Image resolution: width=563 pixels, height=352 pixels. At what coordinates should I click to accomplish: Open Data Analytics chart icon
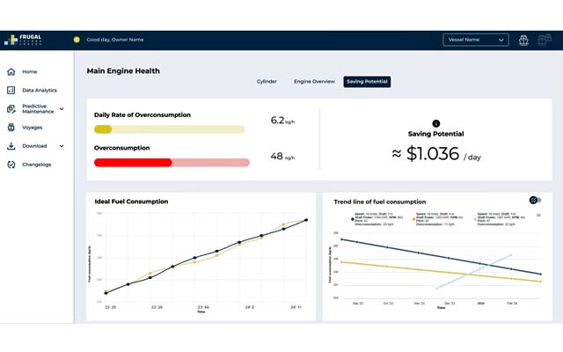pos(11,90)
